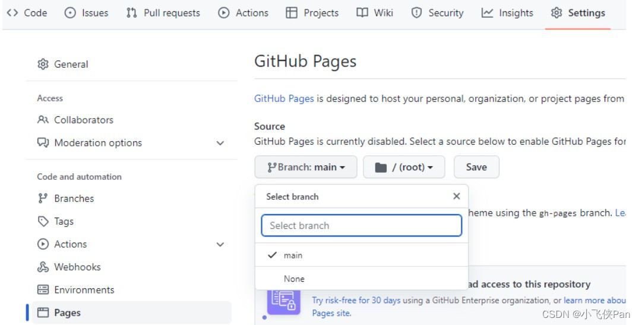The height and width of the screenshot is (325, 639).
Task: Click the Security shield icon
Action: 416,13
